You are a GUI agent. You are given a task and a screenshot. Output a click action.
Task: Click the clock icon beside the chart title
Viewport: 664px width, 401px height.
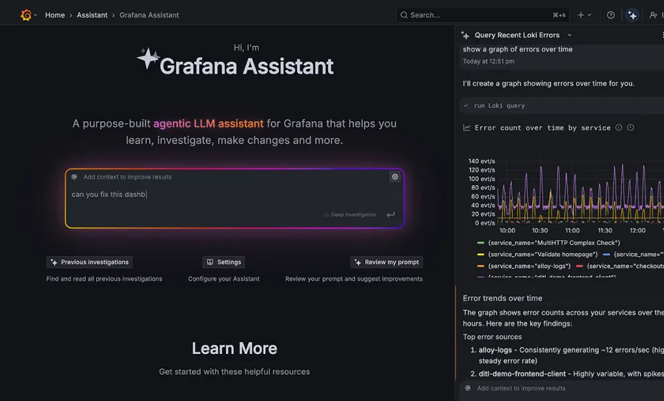[x=631, y=127]
